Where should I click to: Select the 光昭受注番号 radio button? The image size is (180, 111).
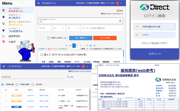17,85
